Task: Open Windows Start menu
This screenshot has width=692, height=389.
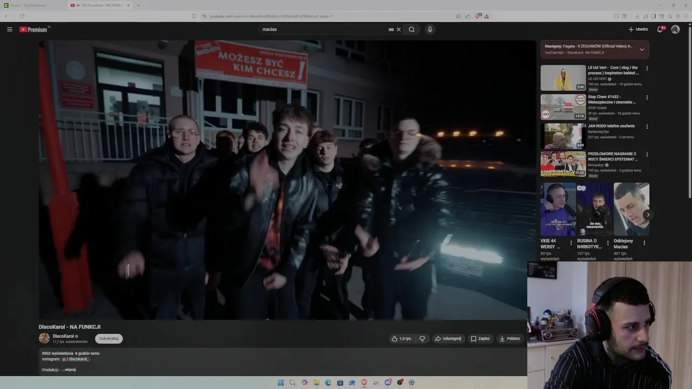Action: (x=281, y=383)
